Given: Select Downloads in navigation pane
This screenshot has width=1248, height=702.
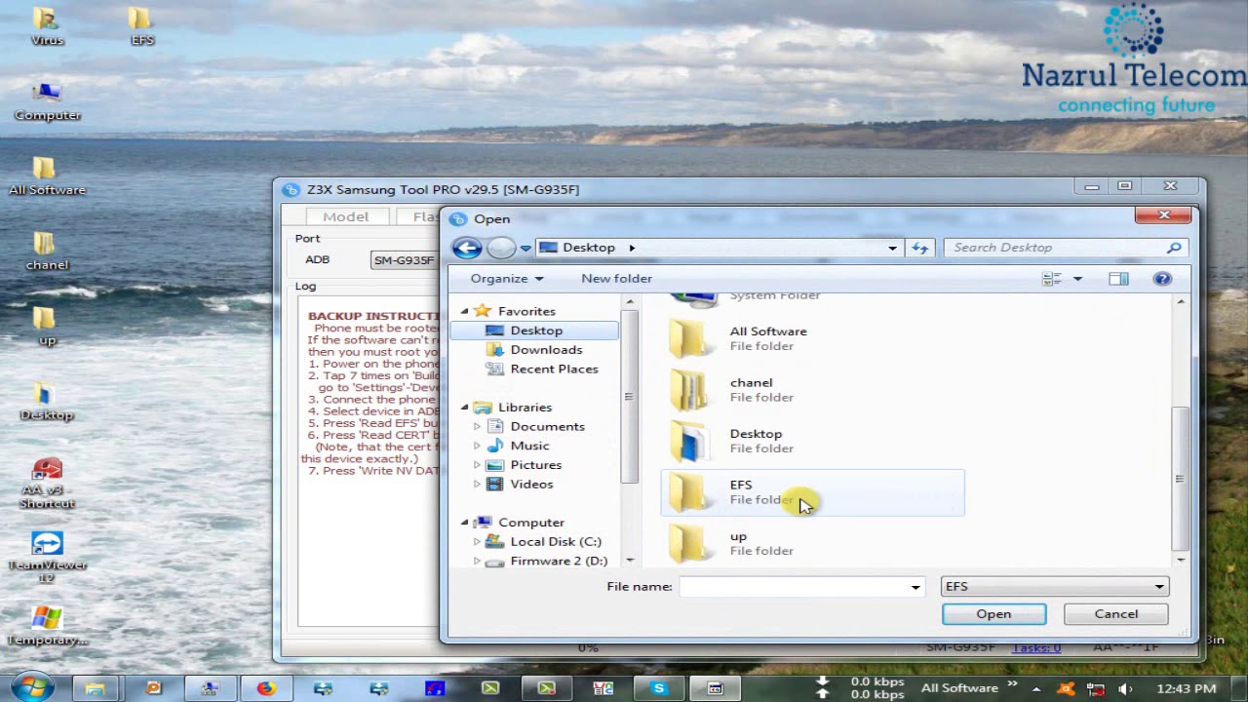Looking at the screenshot, I should click(x=546, y=350).
